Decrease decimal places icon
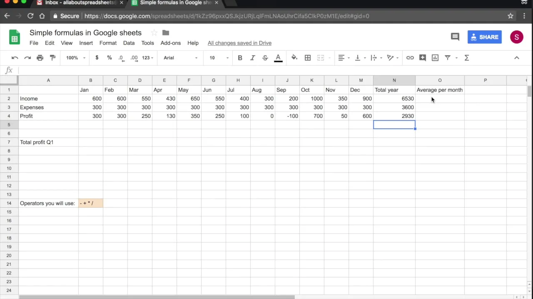Viewport: 533px width, 299px height. [x=121, y=58]
